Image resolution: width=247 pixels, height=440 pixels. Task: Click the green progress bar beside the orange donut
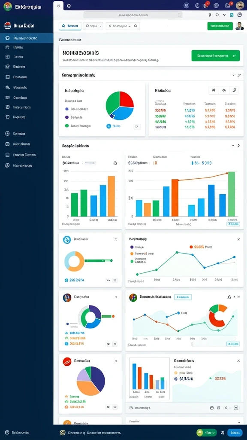(x=98, y=261)
